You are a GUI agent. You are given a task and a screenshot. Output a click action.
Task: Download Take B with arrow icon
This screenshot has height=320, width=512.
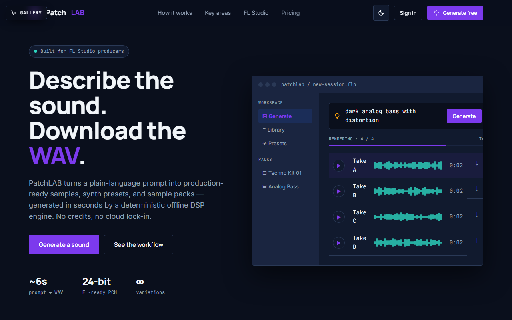pyautogui.click(x=477, y=189)
